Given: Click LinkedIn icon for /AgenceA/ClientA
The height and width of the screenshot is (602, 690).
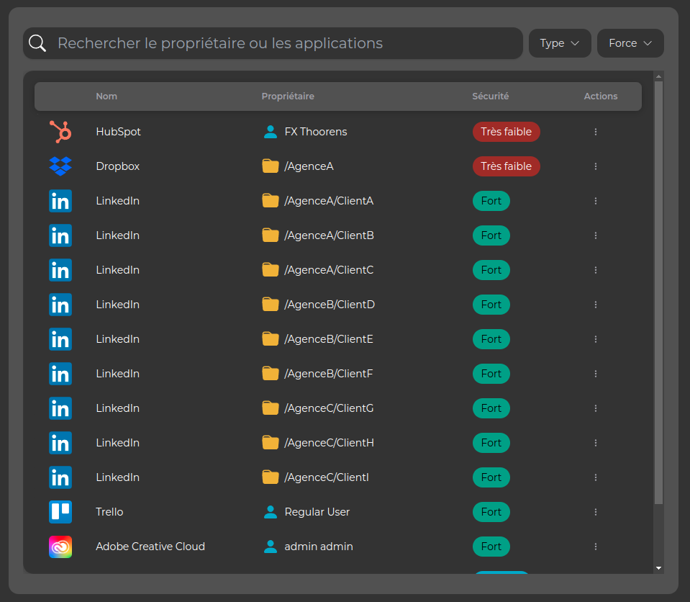Looking at the screenshot, I should click(x=60, y=201).
